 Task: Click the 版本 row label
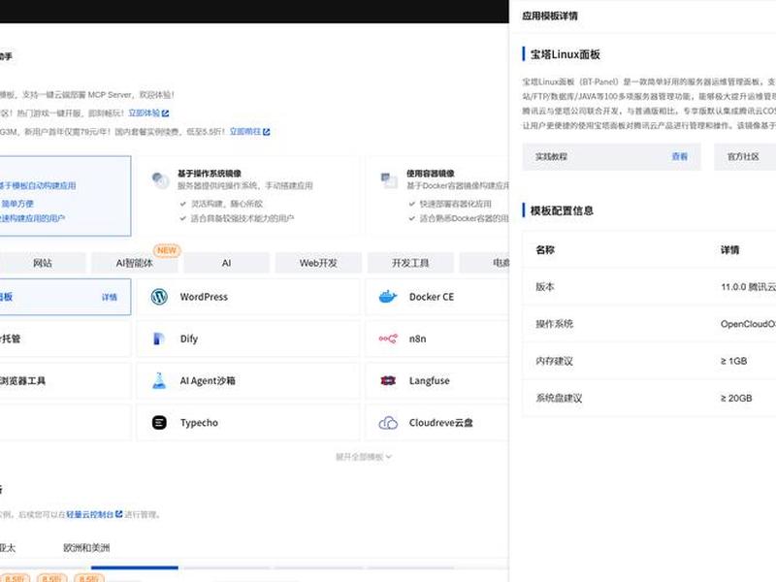545,286
